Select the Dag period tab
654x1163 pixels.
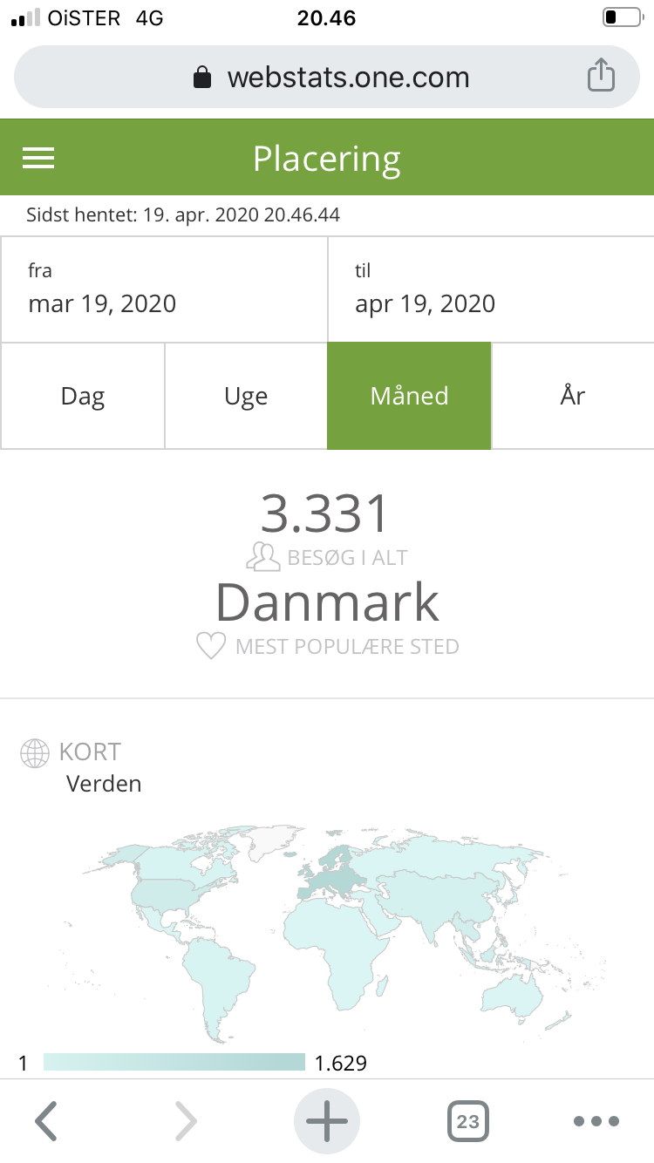point(83,396)
